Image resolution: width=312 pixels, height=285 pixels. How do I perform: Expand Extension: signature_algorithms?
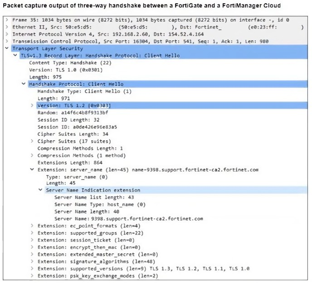coord(32,261)
